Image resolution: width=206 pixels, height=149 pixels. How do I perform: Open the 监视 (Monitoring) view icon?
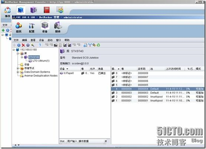19,27
